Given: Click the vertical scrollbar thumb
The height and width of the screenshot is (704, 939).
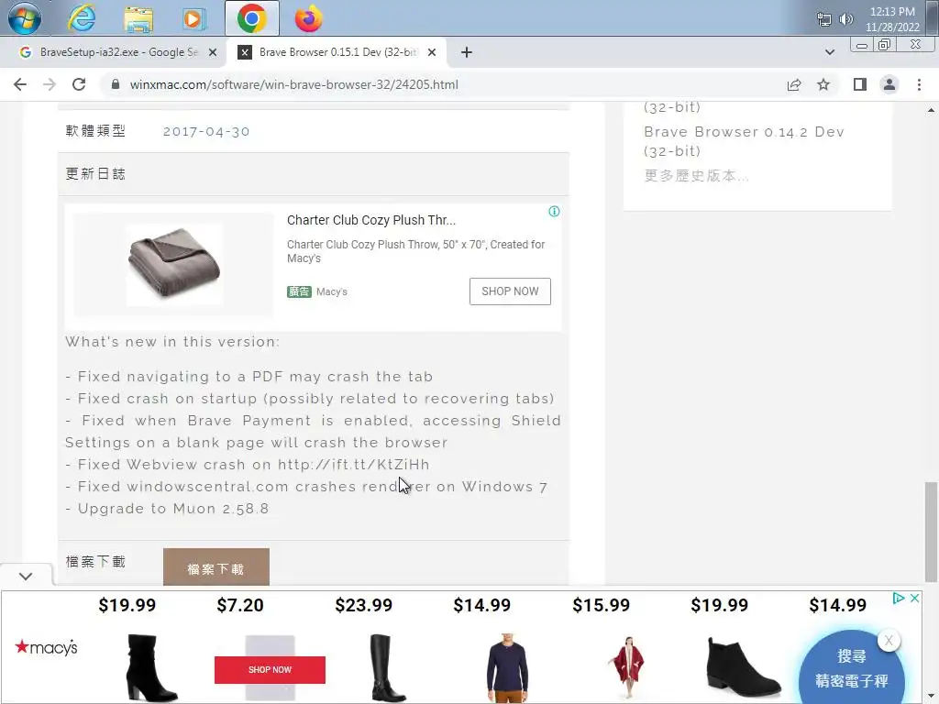Looking at the screenshot, I should pyautogui.click(x=931, y=532).
